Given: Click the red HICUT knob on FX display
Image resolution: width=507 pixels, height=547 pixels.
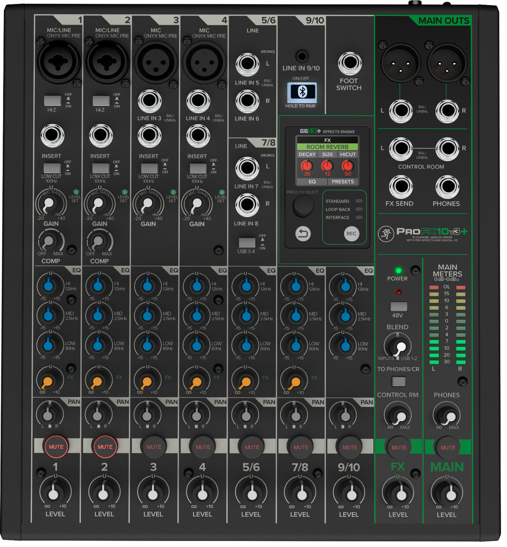Looking at the screenshot, I should 348,166.
